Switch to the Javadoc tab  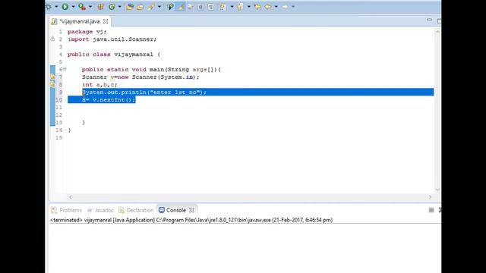pos(101,210)
